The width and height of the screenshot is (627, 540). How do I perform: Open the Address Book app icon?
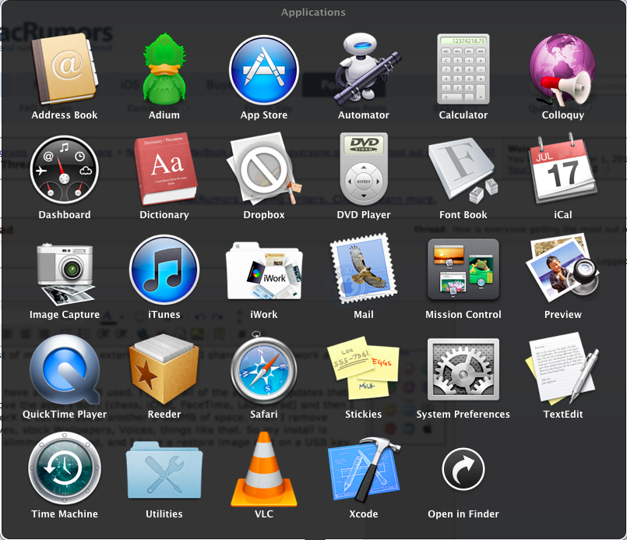(x=65, y=69)
